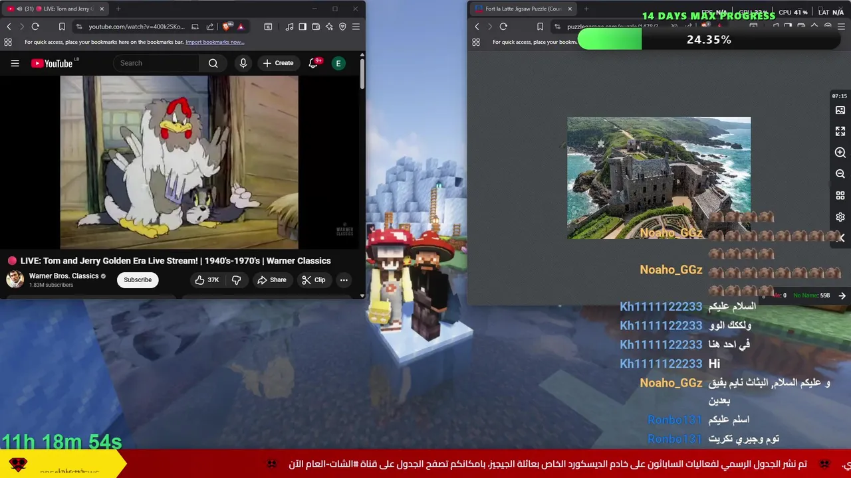The image size is (851, 478).
Task: Zoom out on the puzzle
Action: (x=840, y=174)
